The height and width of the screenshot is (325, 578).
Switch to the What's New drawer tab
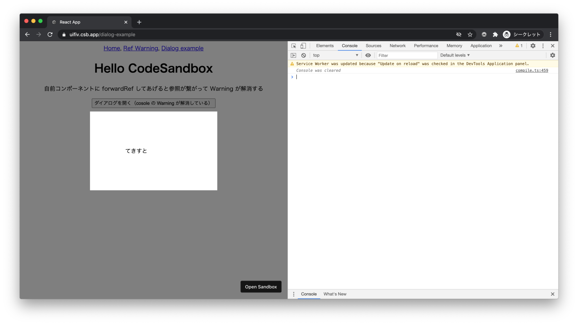pyautogui.click(x=335, y=294)
